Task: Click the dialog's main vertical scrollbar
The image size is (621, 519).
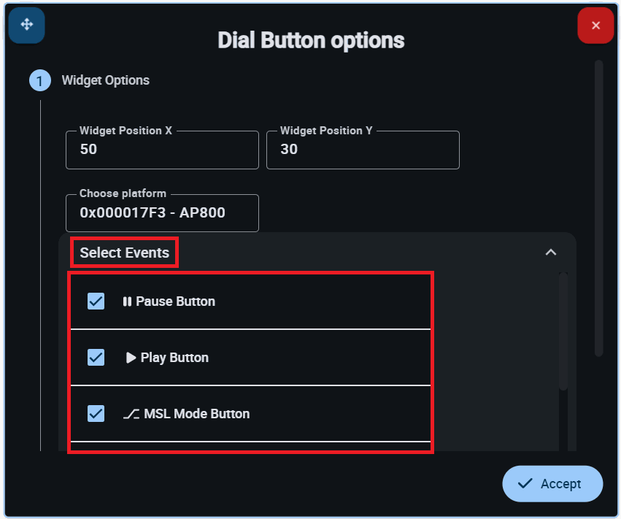Action: (x=598, y=208)
